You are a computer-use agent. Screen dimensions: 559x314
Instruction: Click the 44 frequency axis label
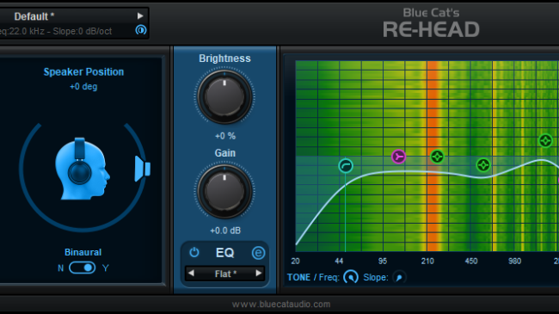[x=339, y=262]
